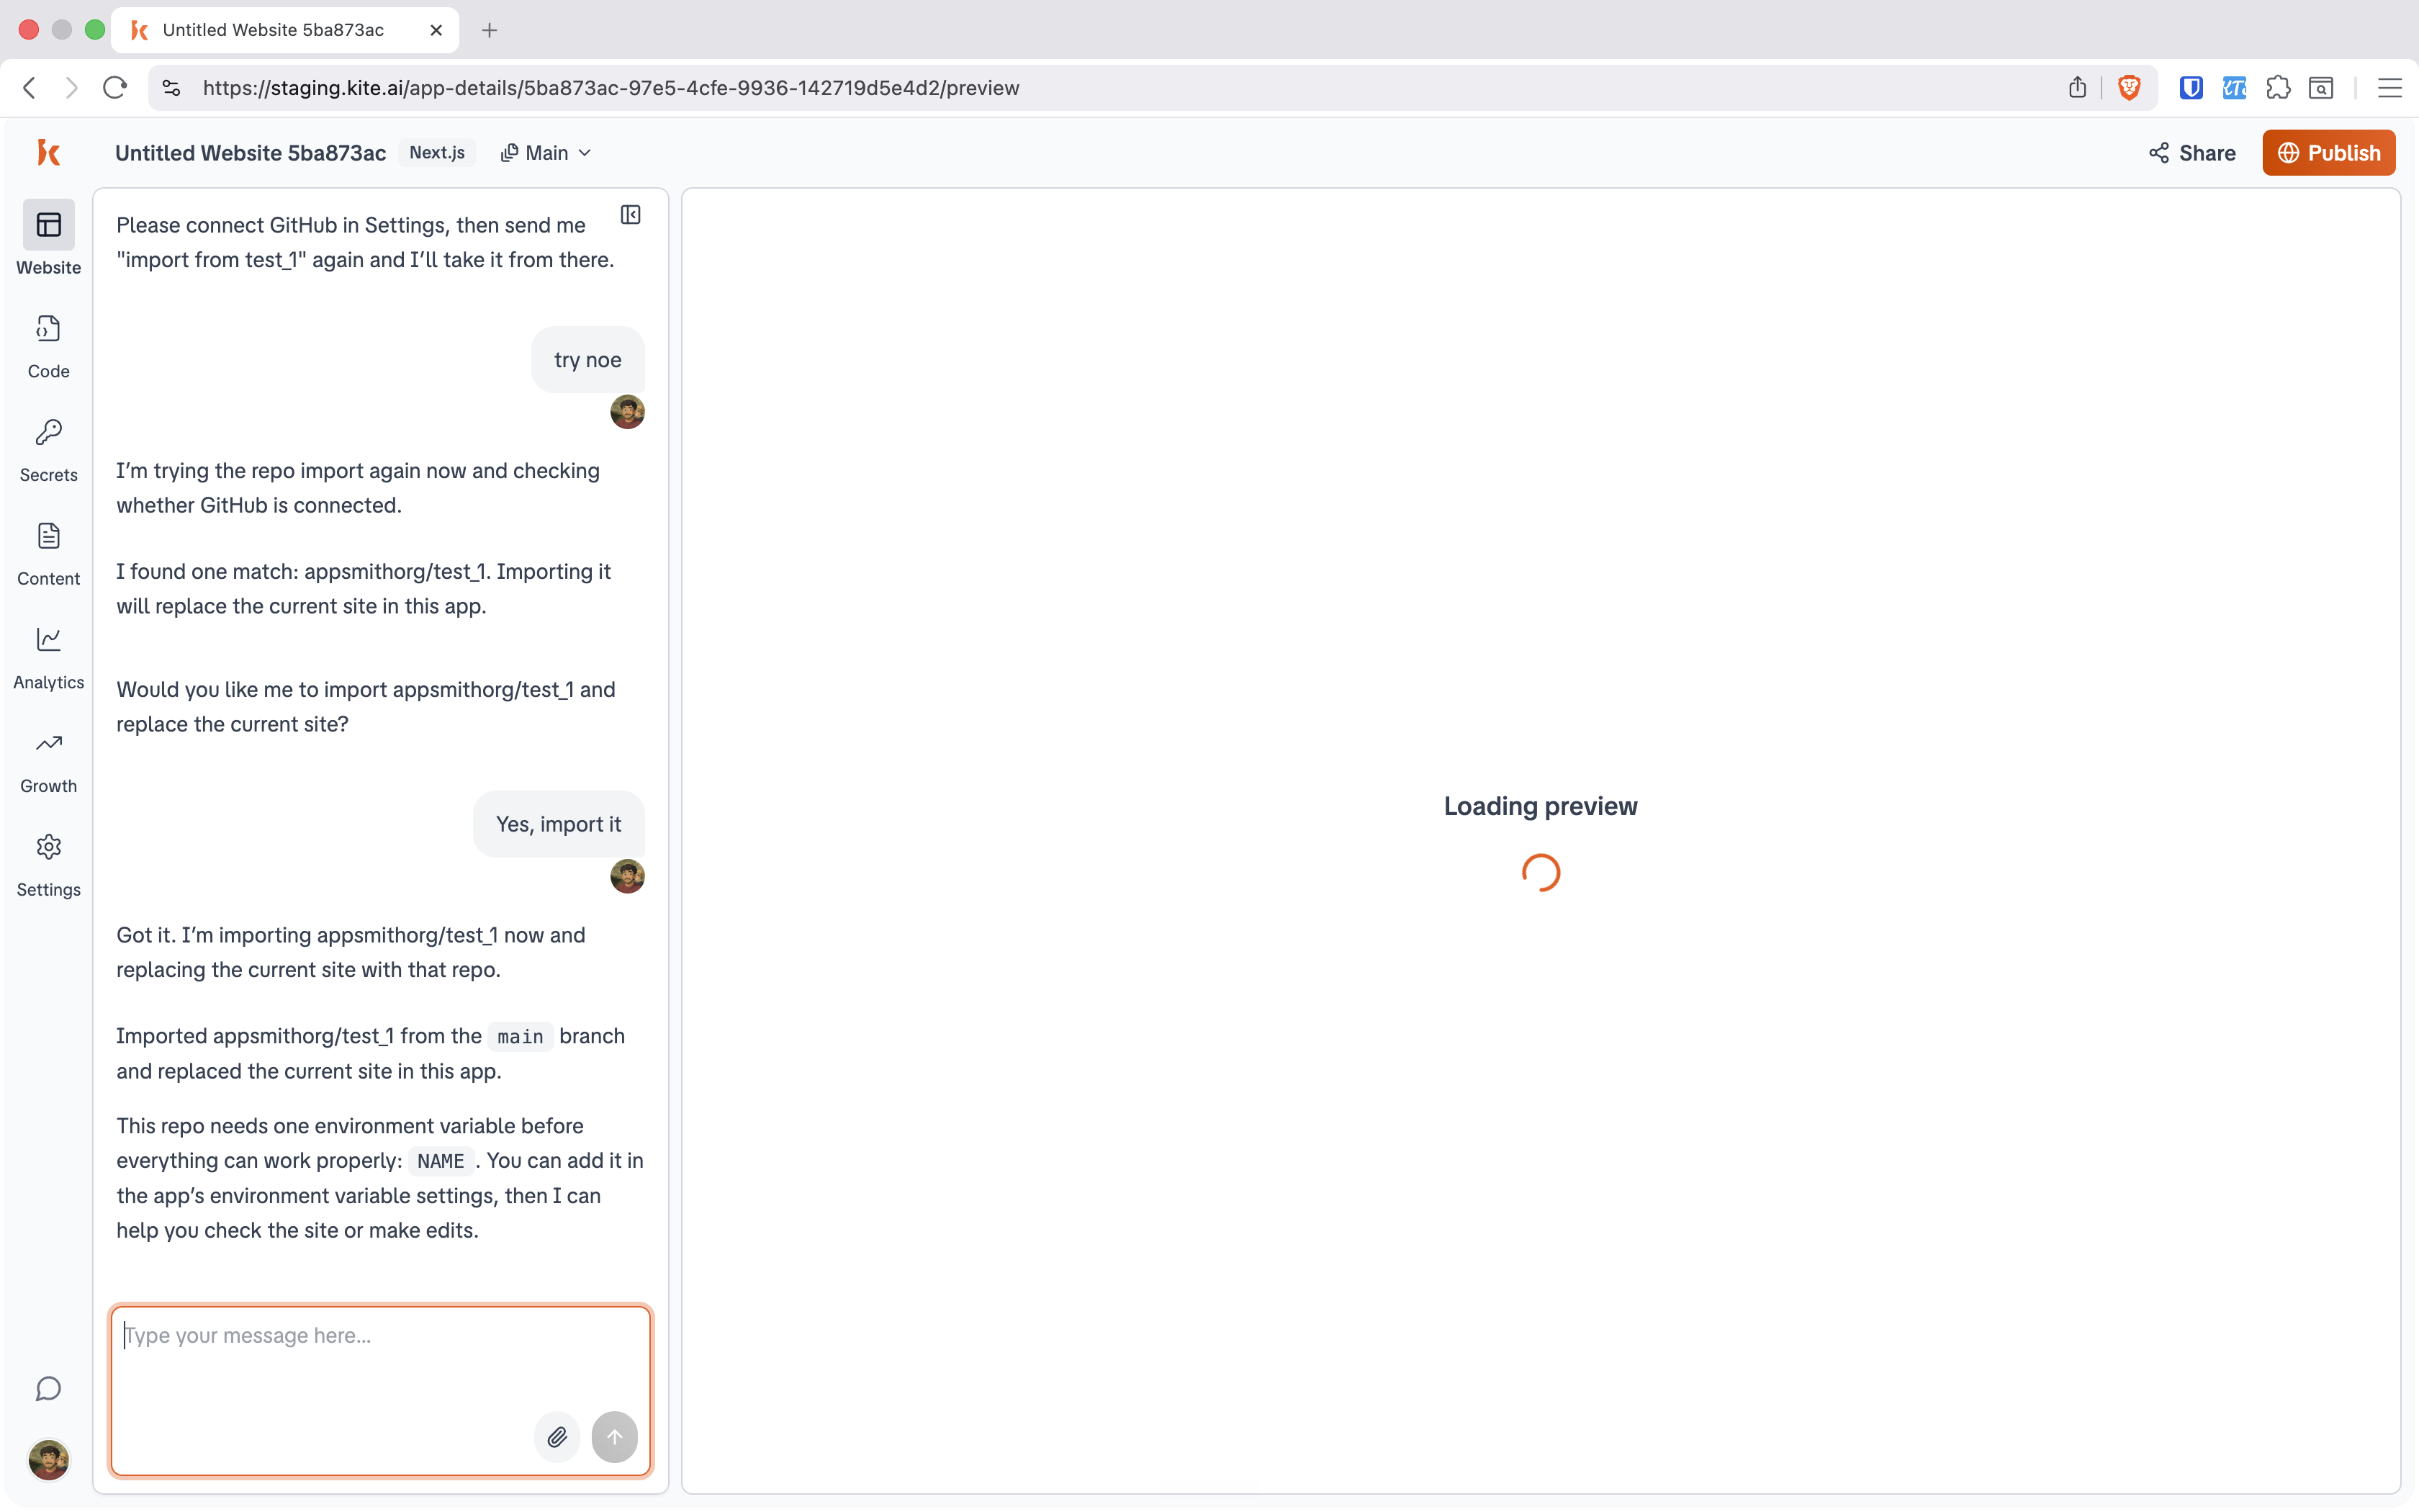2419x1512 pixels.
Task: Click the Kite logo at top left
Action: point(48,152)
